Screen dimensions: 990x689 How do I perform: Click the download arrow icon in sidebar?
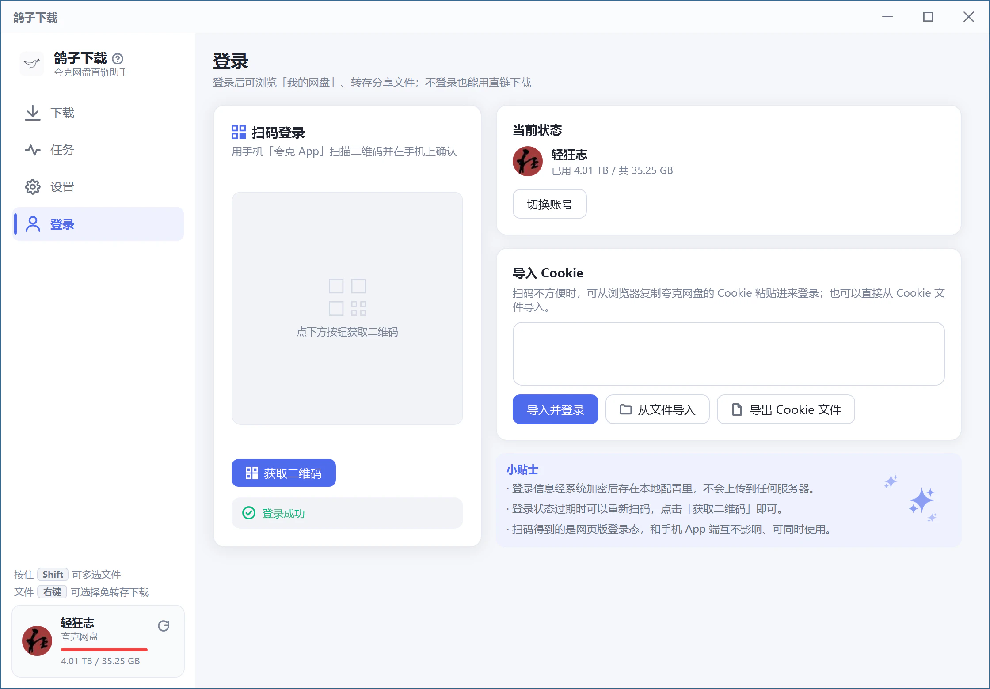pos(33,113)
